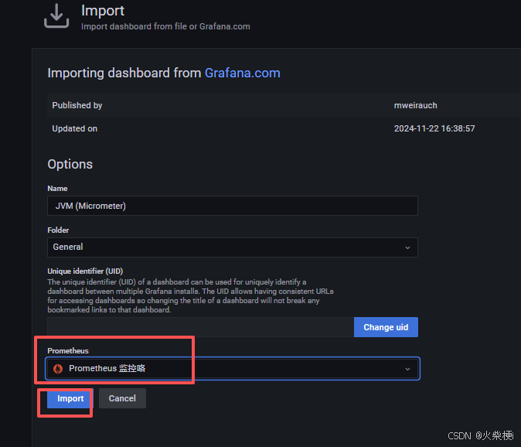The height and width of the screenshot is (447, 521).
Task: Select the publisher name mweirauch
Action: (x=415, y=105)
